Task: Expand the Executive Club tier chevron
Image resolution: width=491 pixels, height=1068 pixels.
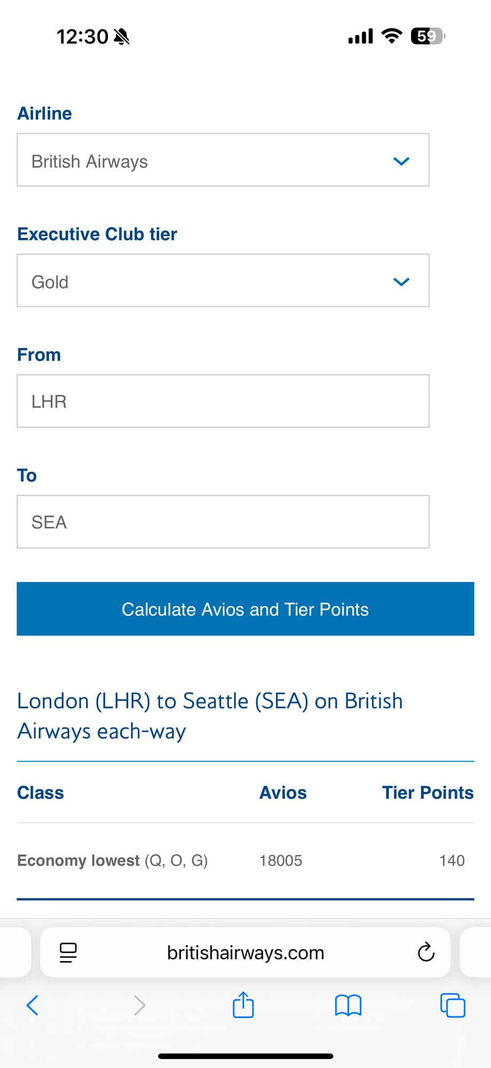Action: [401, 282]
